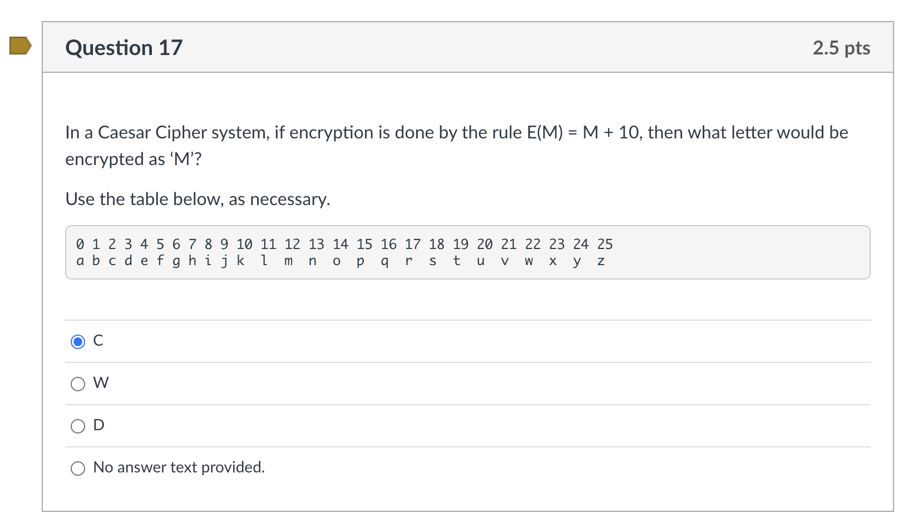This screenshot has width=918, height=528.
Task: Click the number 10 in the table
Action: pyautogui.click(x=244, y=244)
